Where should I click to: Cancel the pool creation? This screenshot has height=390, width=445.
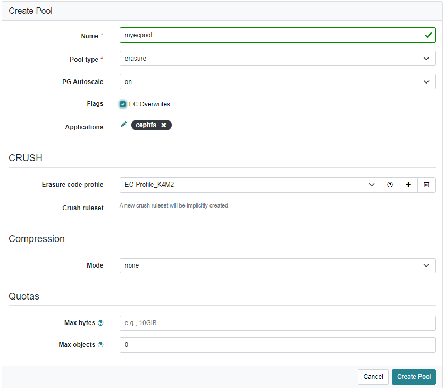[x=373, y=377]
